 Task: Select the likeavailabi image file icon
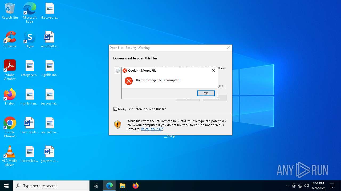tap(30, 154)
